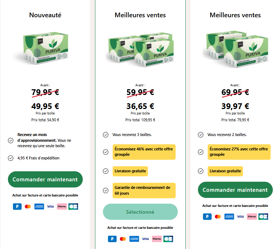Click checkmark beside 'Vous recevrez 2 boîtes'
Image resolution: width=280 pixels, height=249 pixels.
coord(200,135)
